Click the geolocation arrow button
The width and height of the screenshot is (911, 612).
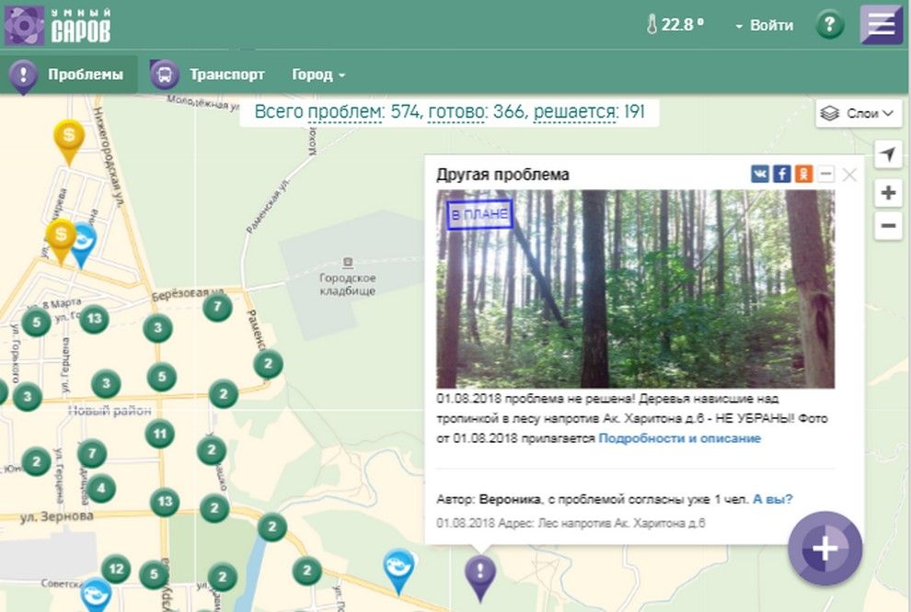click(x=887, y=154)
